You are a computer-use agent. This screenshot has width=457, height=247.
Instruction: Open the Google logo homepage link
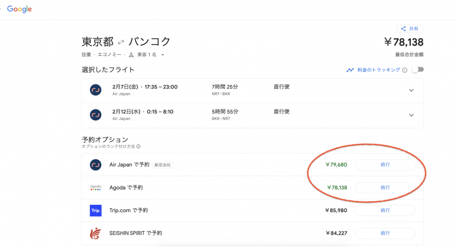[x=19, y=9]
